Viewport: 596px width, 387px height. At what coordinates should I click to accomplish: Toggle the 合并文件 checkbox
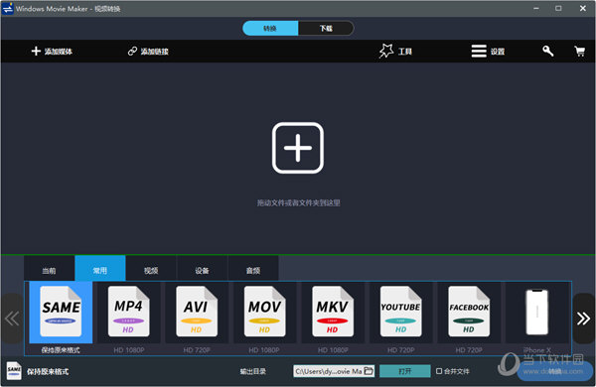(x=439, y=371)
